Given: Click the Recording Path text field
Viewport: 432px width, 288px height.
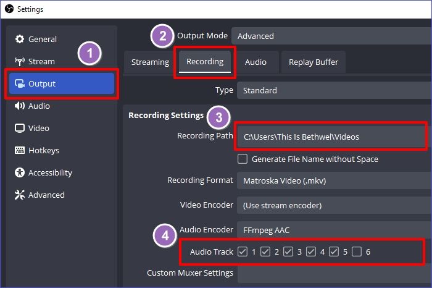Looking at the screenshot, I should pyautogui.click(x=330, y=137).
